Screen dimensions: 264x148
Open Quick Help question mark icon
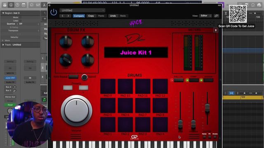[17, 5]
